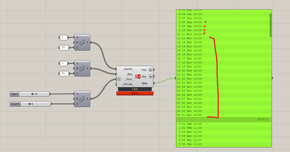Image resolution: width=290 pixels, height=152 pixels.
Task: Click the _minute_ input of the date component
Action: click(x=128, y=84)
